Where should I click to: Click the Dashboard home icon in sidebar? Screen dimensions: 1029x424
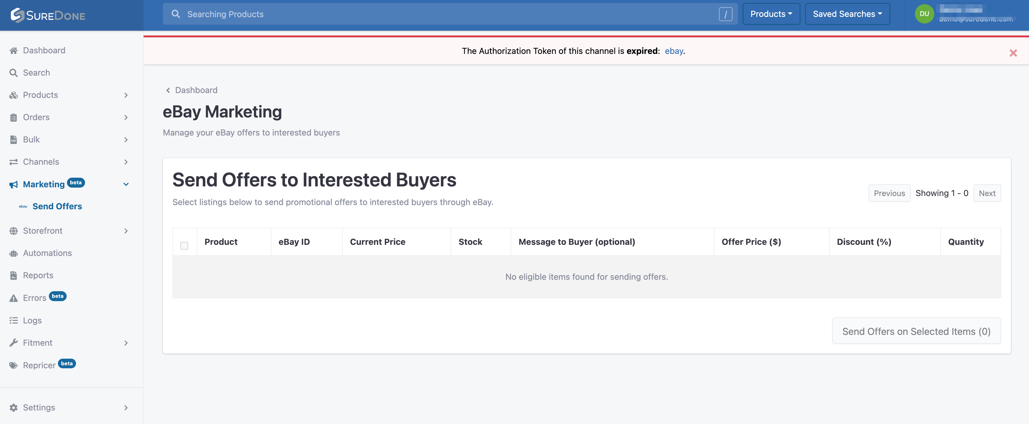point(14,51)
